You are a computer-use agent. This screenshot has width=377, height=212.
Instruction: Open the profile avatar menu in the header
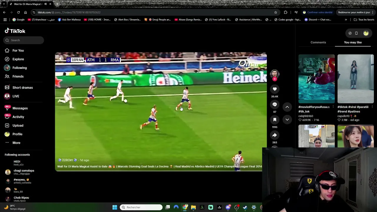tap(366, 33)
